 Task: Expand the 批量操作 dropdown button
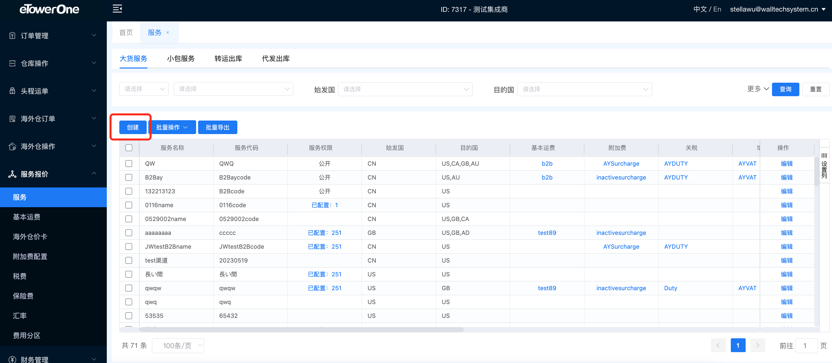(x=172, y=127)
